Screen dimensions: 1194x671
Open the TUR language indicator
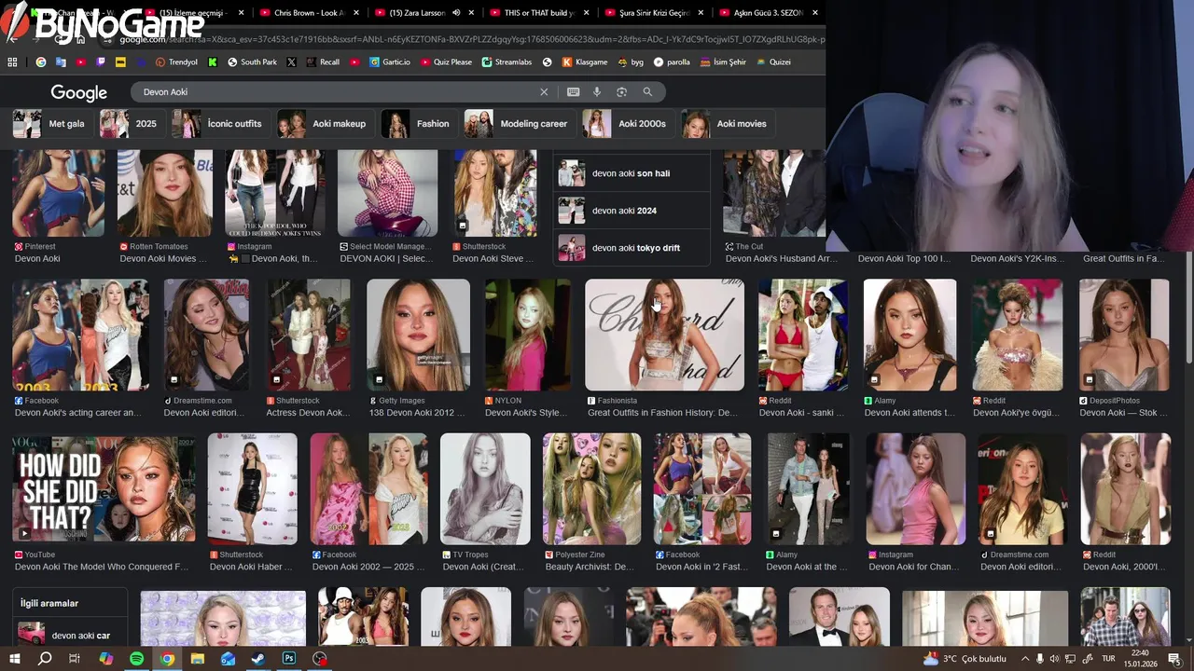[x=1109, y=658]
